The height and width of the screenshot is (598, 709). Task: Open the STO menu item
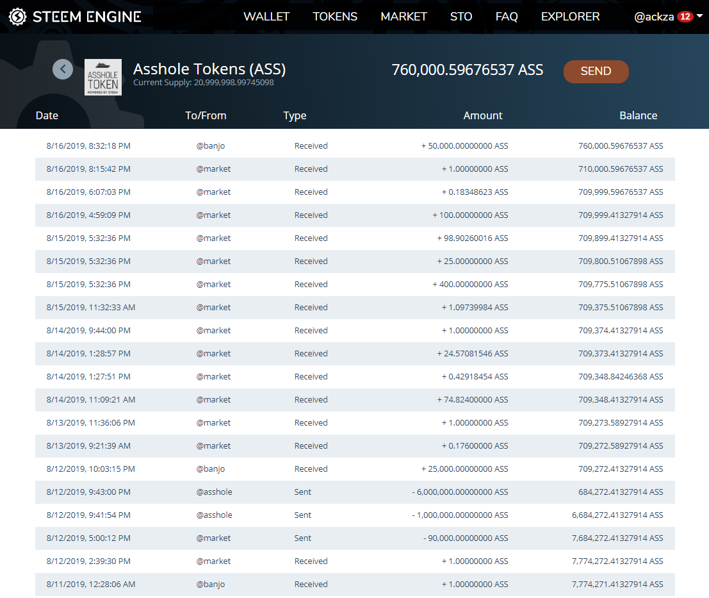point(461,17)
